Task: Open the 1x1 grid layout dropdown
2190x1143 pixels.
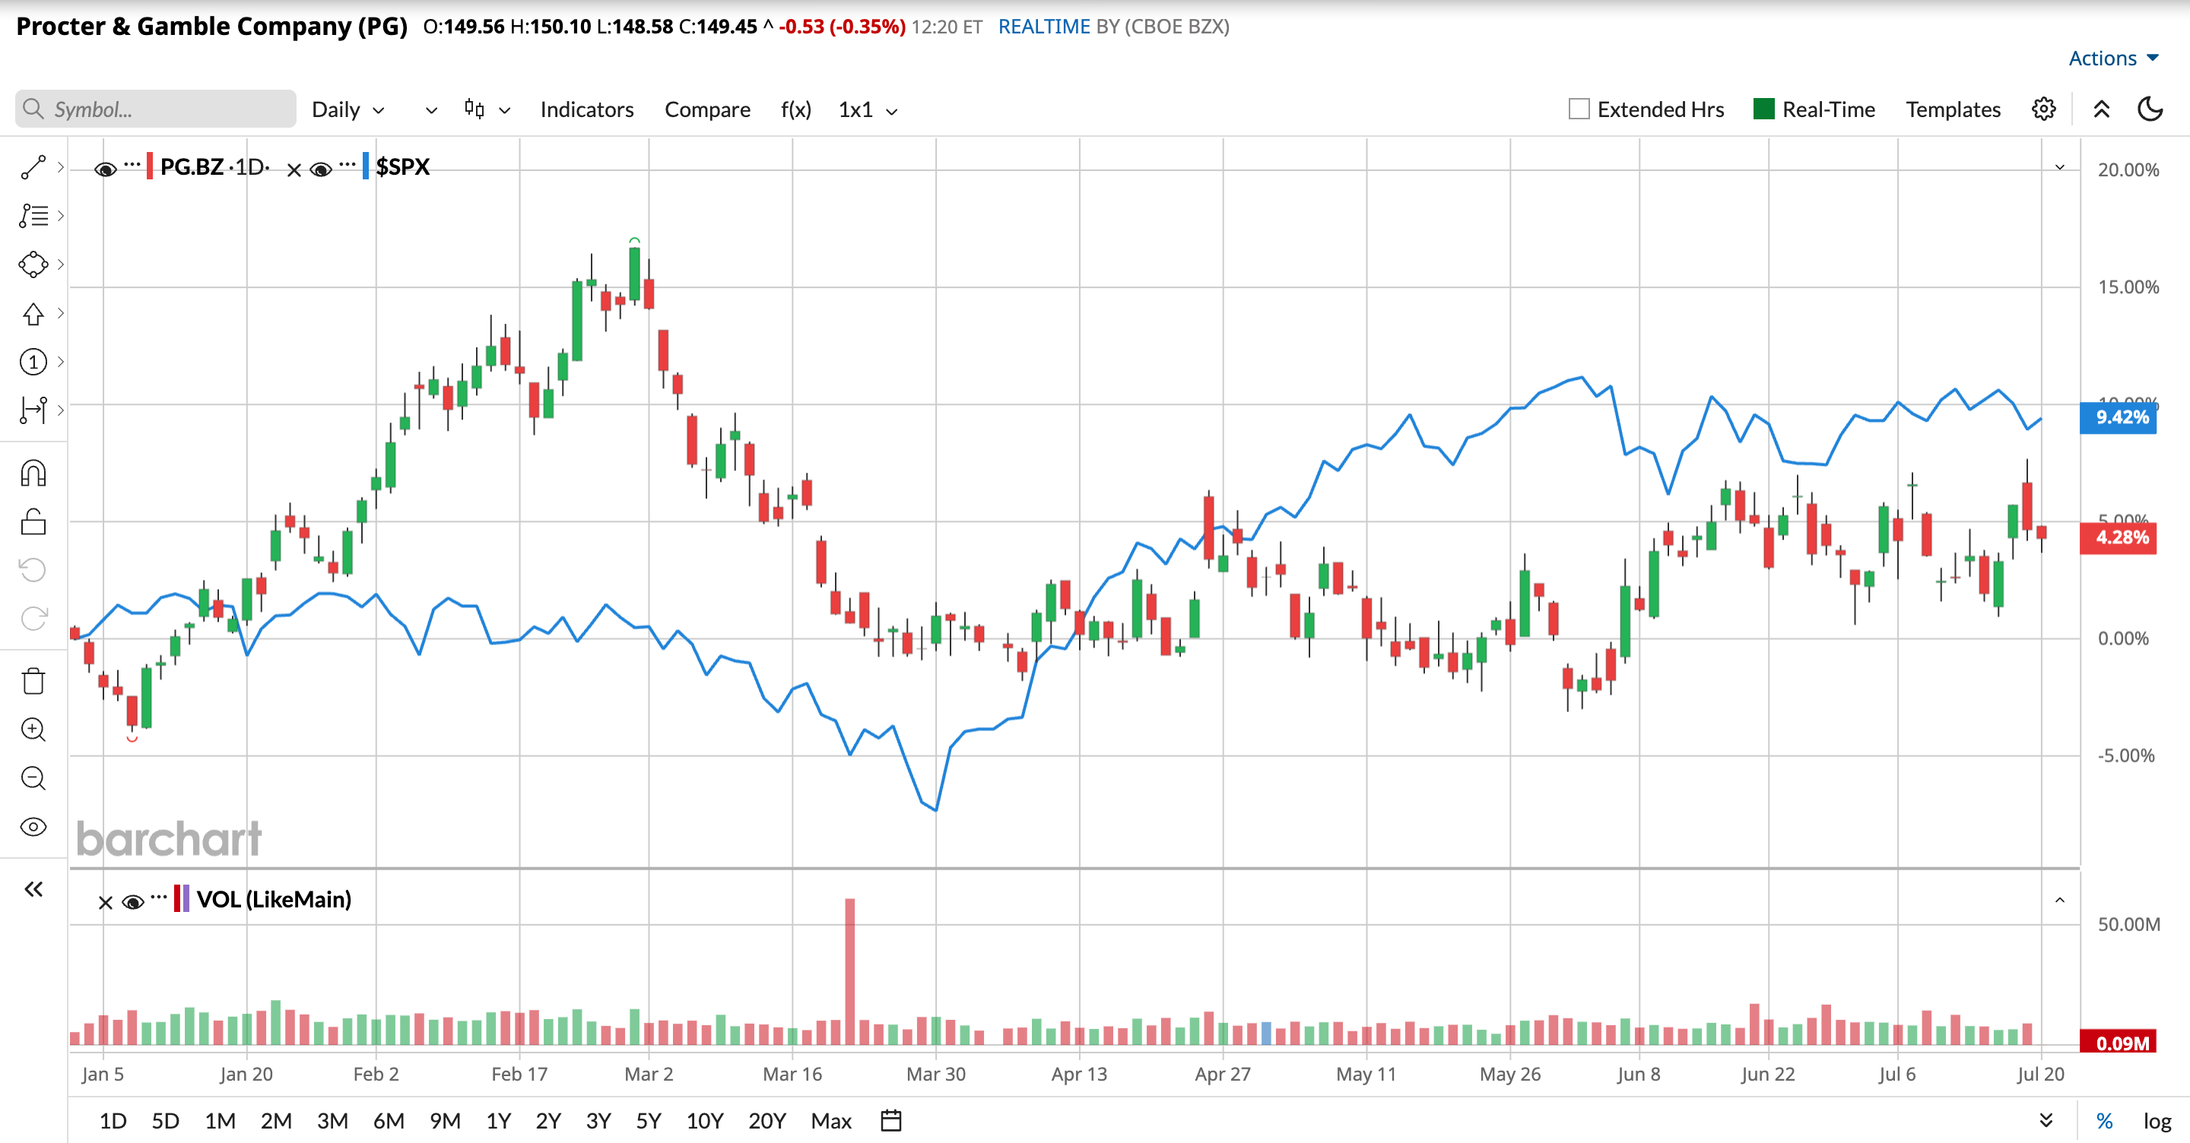Action: pyautogui.click(x=868, y=109)
